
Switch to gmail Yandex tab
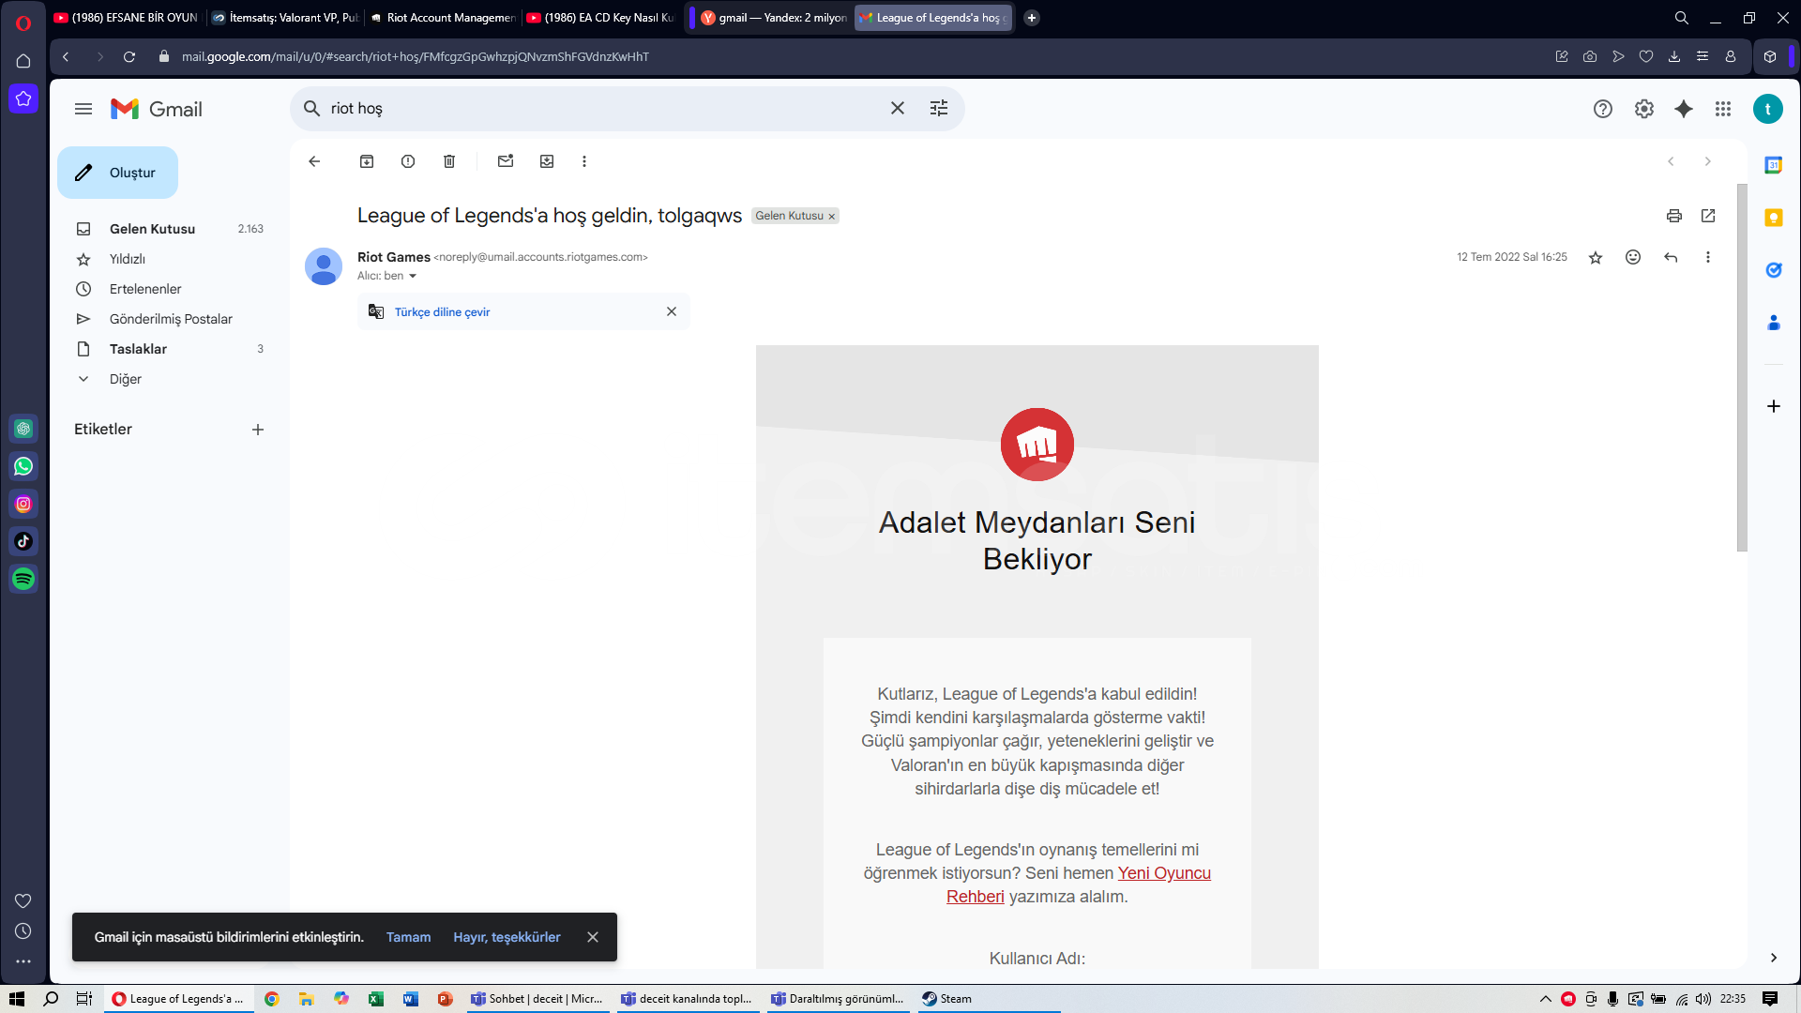(x=773, y=17)
